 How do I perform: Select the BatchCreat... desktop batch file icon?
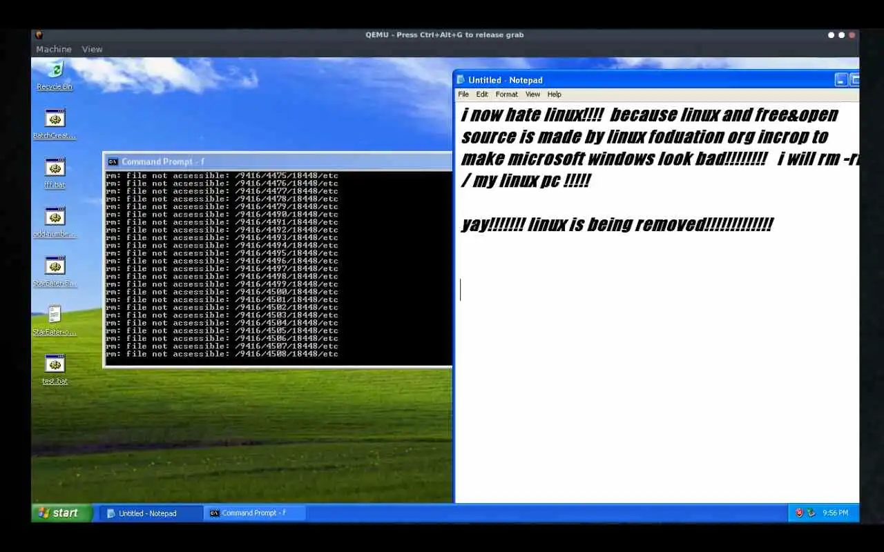pos(55,124)
